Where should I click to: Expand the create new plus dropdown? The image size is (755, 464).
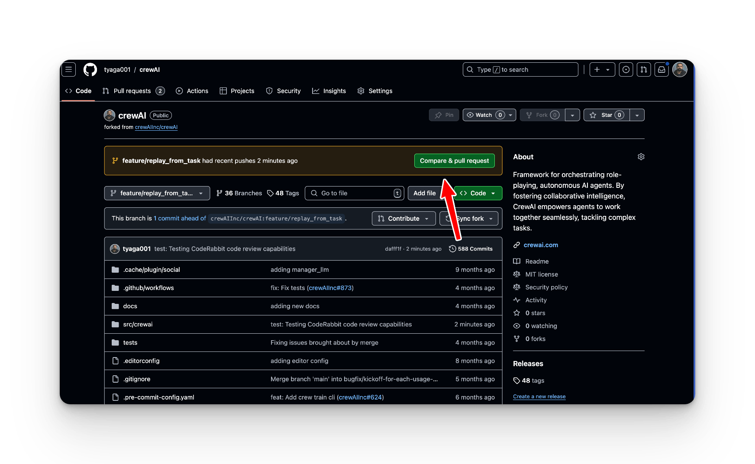coord(602,69)
